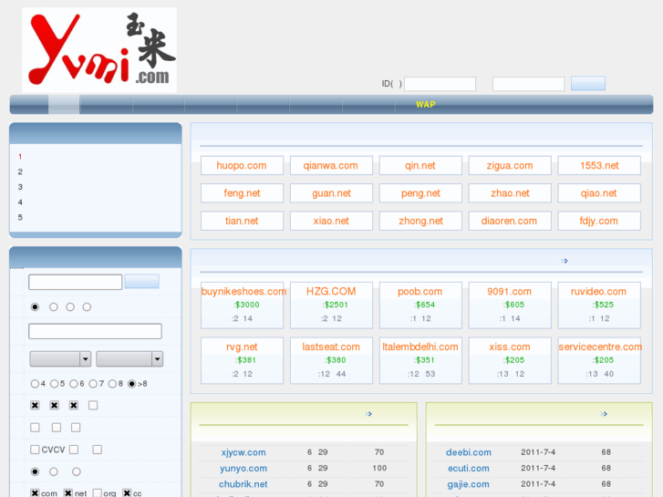Screen dimensions: 663x497
Task: Click the Yumi.com logo
Action: pyautogui.click(x=99, y=50)
